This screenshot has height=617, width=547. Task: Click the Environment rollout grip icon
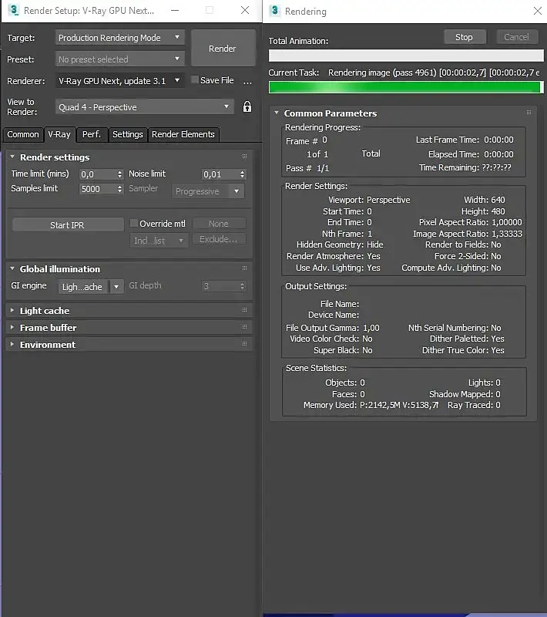[x=244, y=344]
